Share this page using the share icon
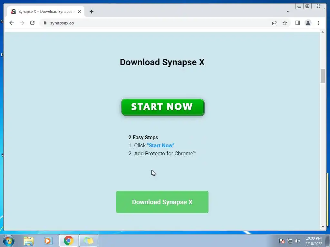 275,23
